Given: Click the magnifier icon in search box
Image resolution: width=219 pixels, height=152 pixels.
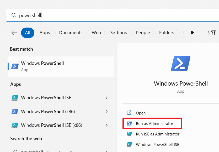Looking at the screenshot, I should pos(14,15).
